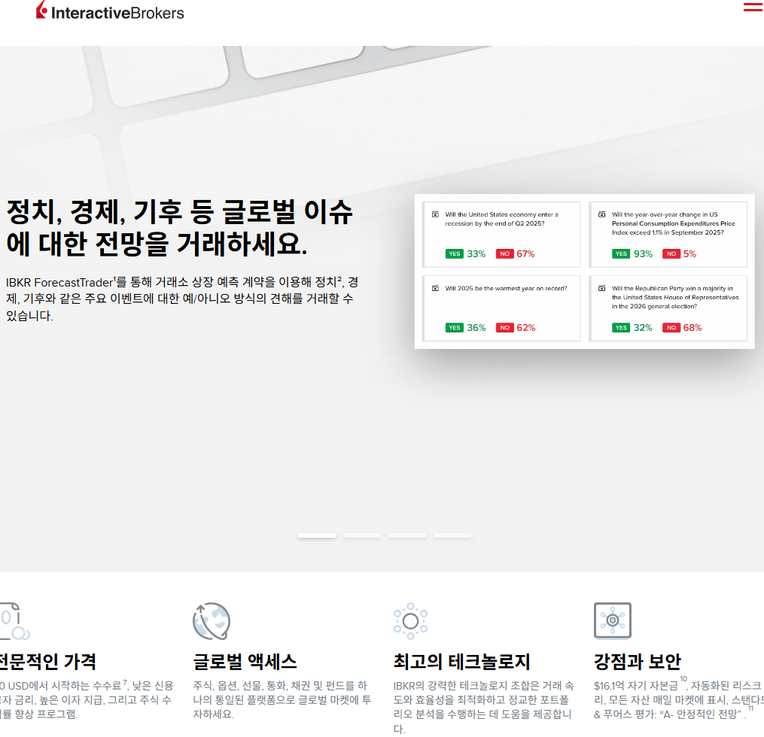
Task: Open the red hamburger menu icon
Action: pos(753,7)
